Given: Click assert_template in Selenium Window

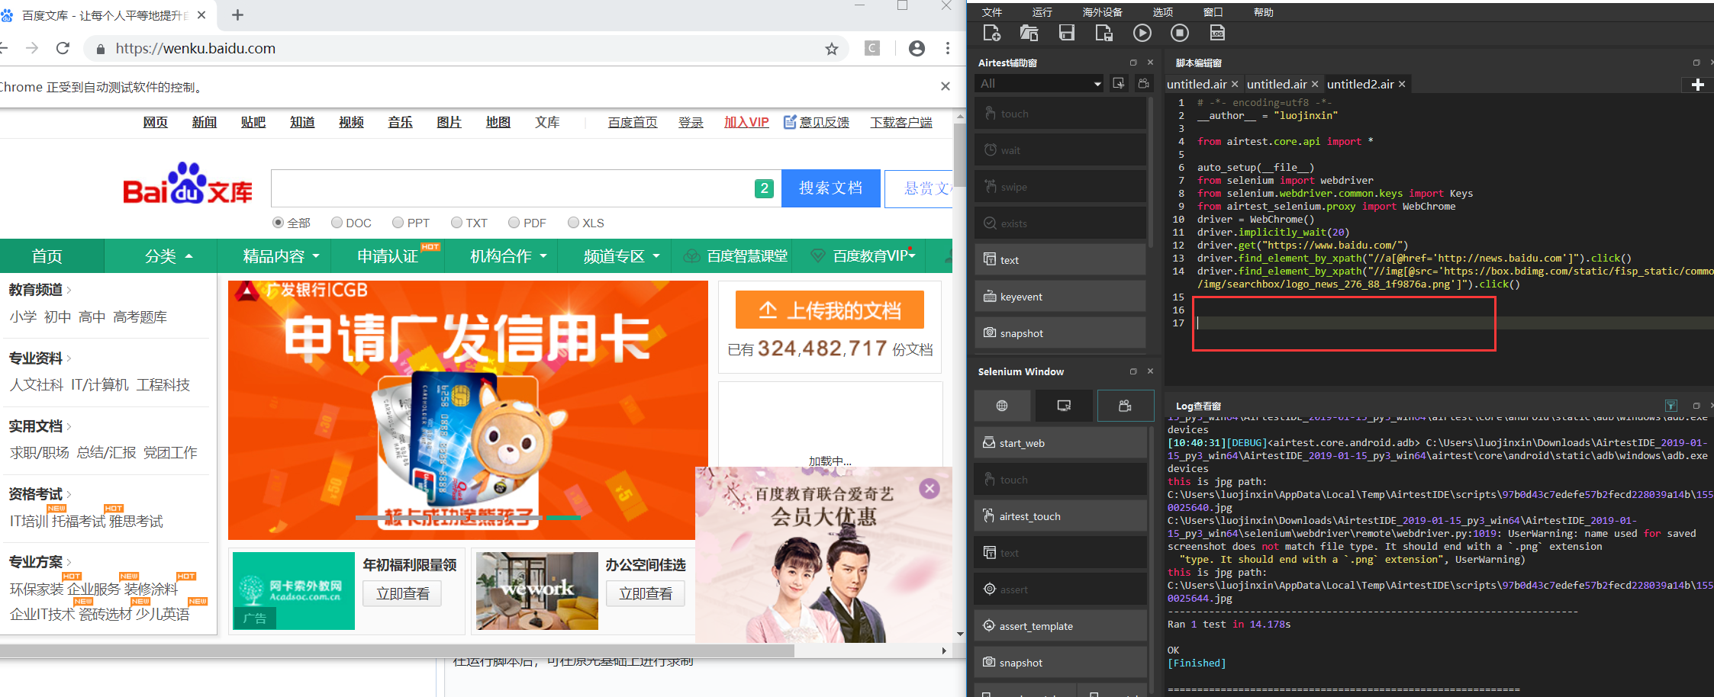Looking at the screenshot, I should tap(1060, 626).
